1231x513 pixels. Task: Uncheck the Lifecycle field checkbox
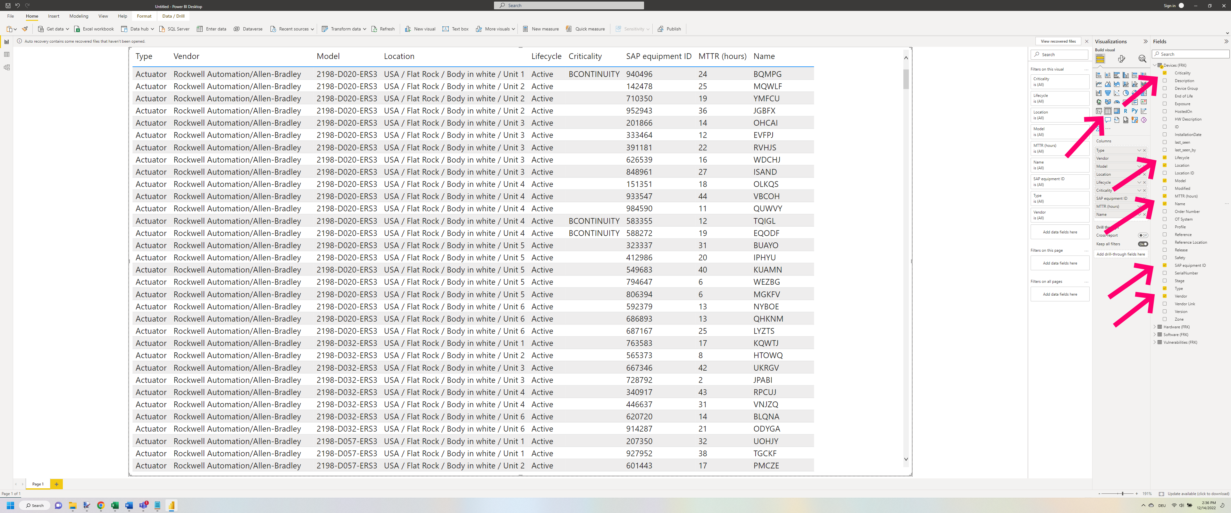point(1165,158)
